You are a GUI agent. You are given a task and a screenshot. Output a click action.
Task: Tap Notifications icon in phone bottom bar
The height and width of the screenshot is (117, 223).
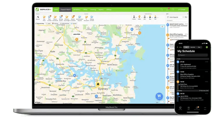(x=197, y=108)
